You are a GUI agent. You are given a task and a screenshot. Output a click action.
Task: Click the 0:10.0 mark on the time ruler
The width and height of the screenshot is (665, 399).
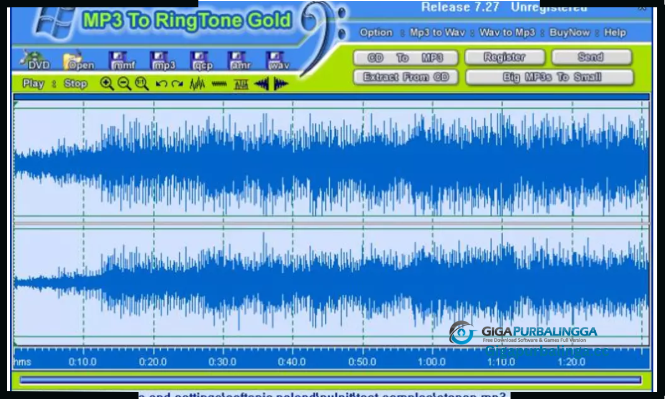(83, 362)
